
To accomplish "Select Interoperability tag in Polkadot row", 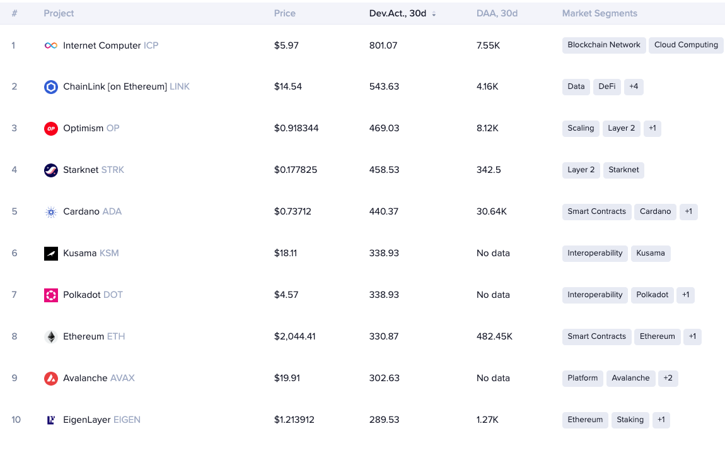I will (x=595, y=295).
